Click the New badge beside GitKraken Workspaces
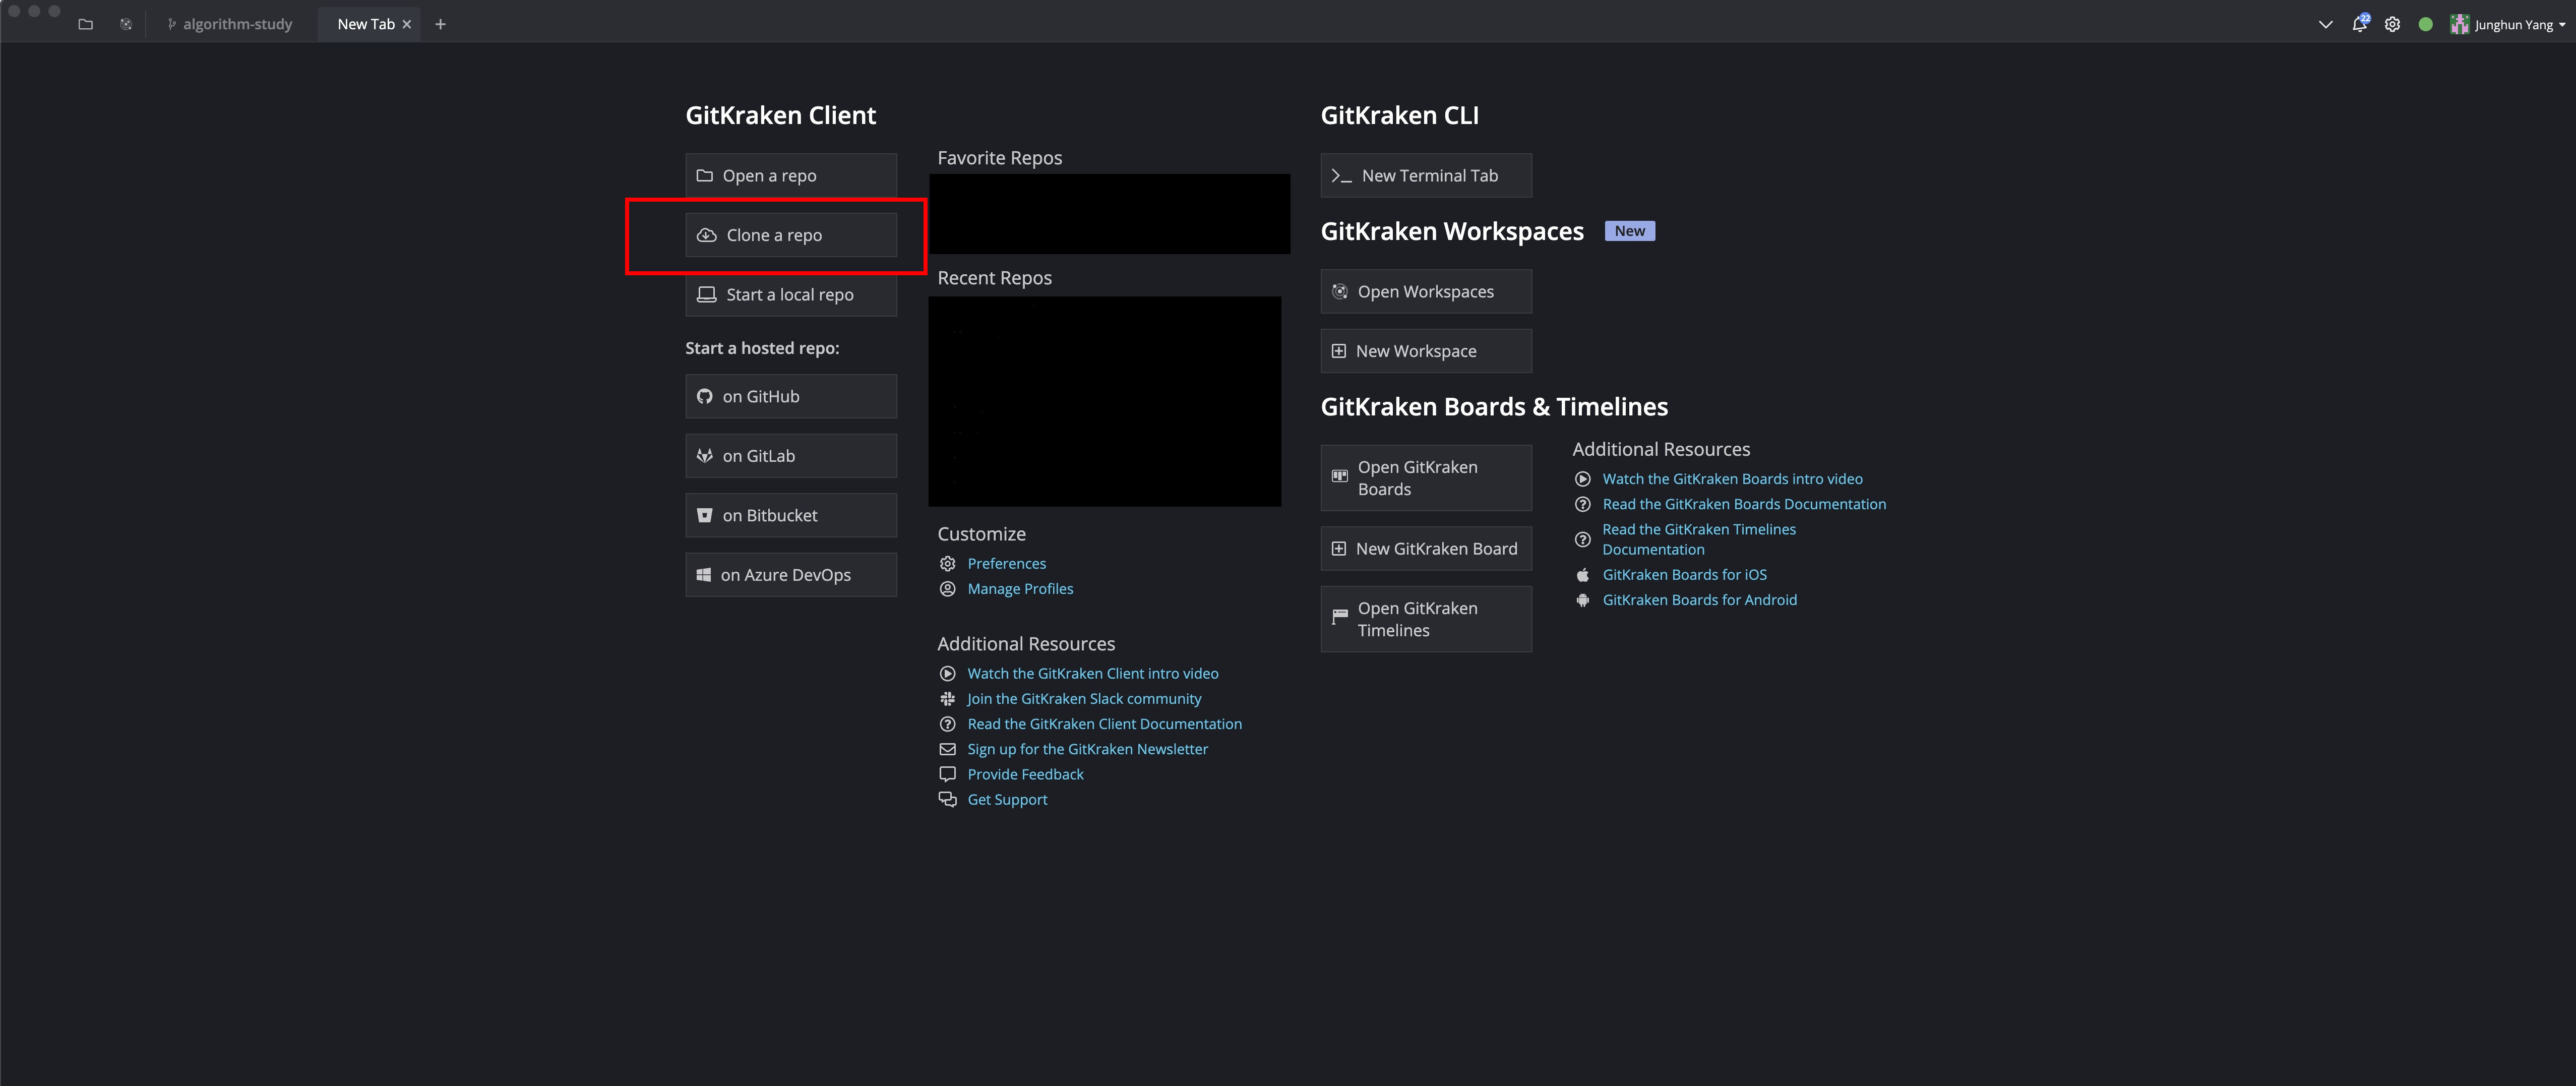This screenshot has height=1086, width=2576. (1629, 231)
